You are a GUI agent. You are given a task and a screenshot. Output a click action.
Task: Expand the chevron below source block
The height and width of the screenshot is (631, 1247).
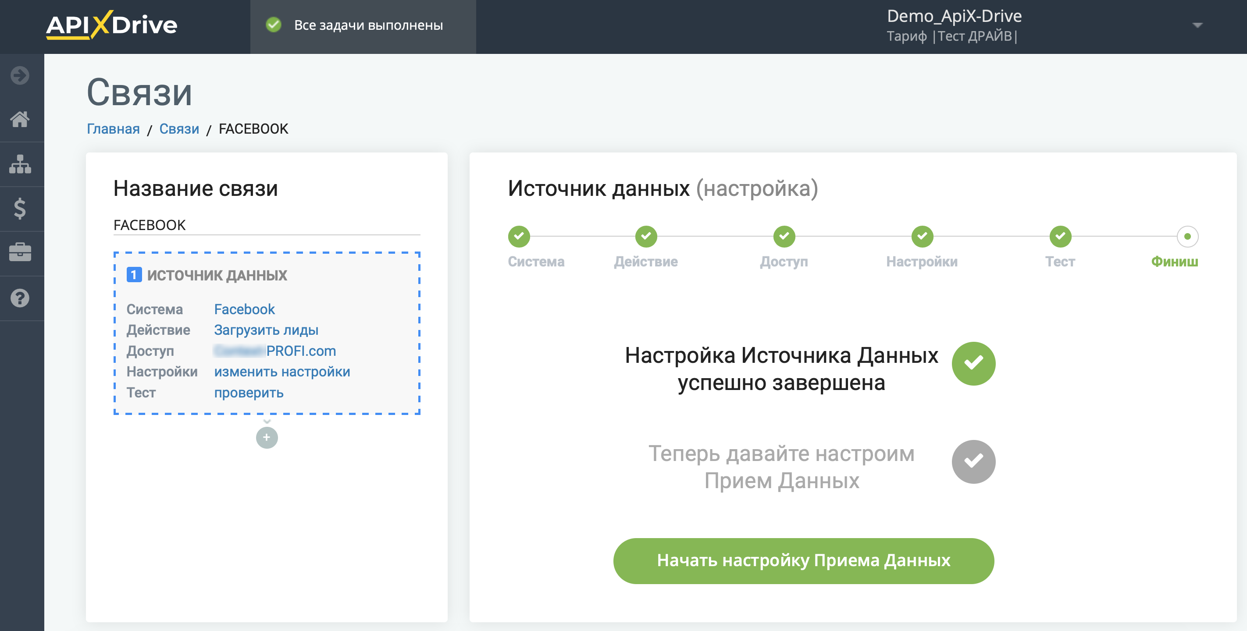(267, 422)
